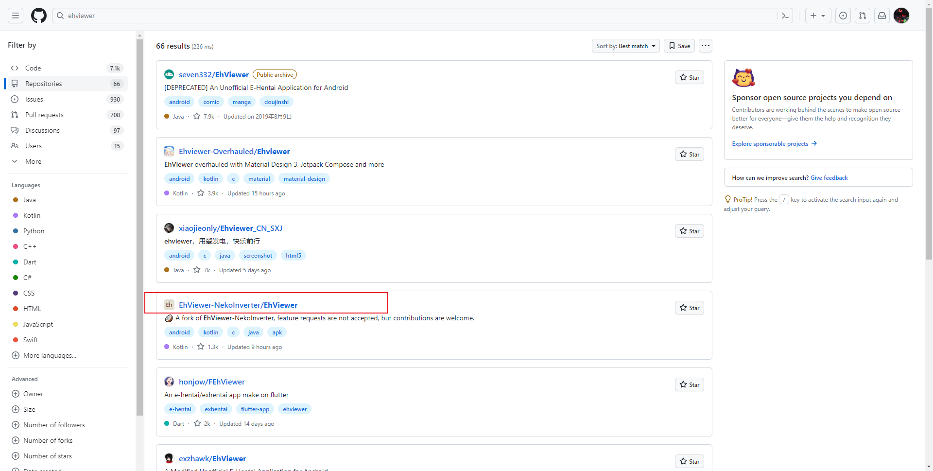This screenshot has height=471, width=933.
Task: Star EhViewer-NekoInverter/EhViewer repository
Action: click(690, 308)
